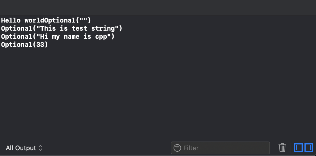Toggle the variables view pane button
316x156 pixels.
tap(298, 148)
